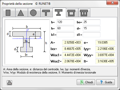Close the Proprietà della sezione dialog
Screen dimensions: 120x90
click(x=112, y=2)
